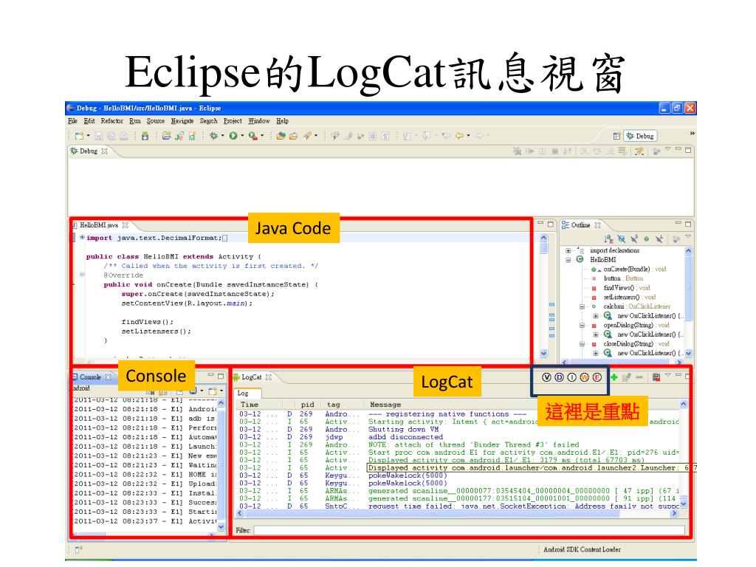
Task: Toggle Hide Fields in Outline toolbar
Action: (622, 238)
